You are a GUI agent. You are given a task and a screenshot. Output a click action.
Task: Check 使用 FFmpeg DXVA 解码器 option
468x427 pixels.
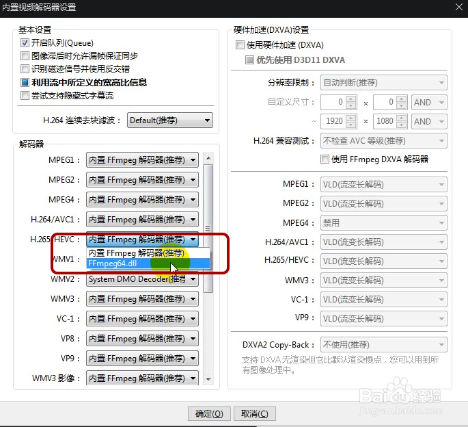pyautogui.click(x=325, y=159)
